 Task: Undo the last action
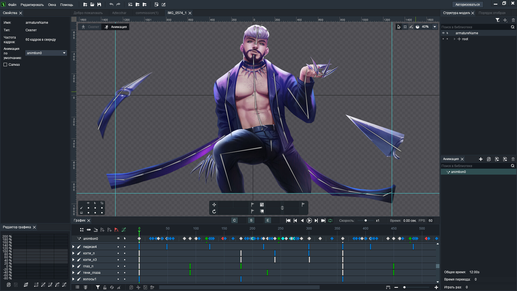(x=111, y=5)
